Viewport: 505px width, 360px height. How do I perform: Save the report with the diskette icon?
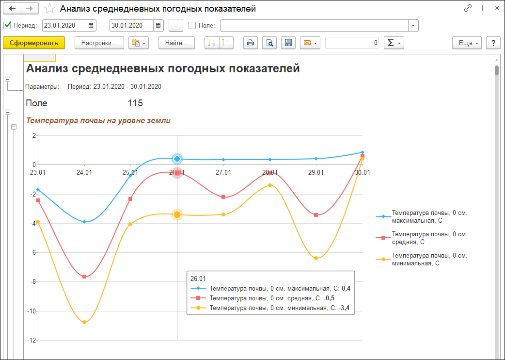coord(288,43)
